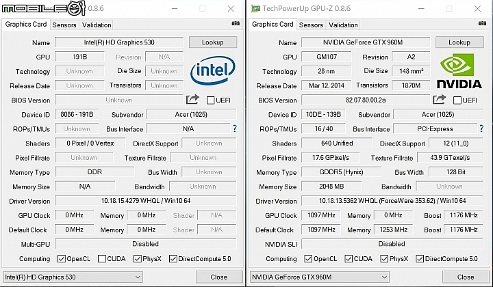
Task: Toggle CUDA checkbox in Intel window
Action: (102, 259)
